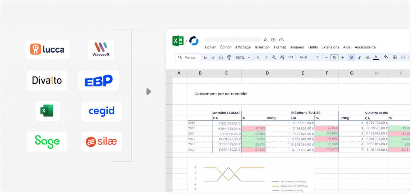
Task: Click the Sage logo card
Action: [47, 142]
